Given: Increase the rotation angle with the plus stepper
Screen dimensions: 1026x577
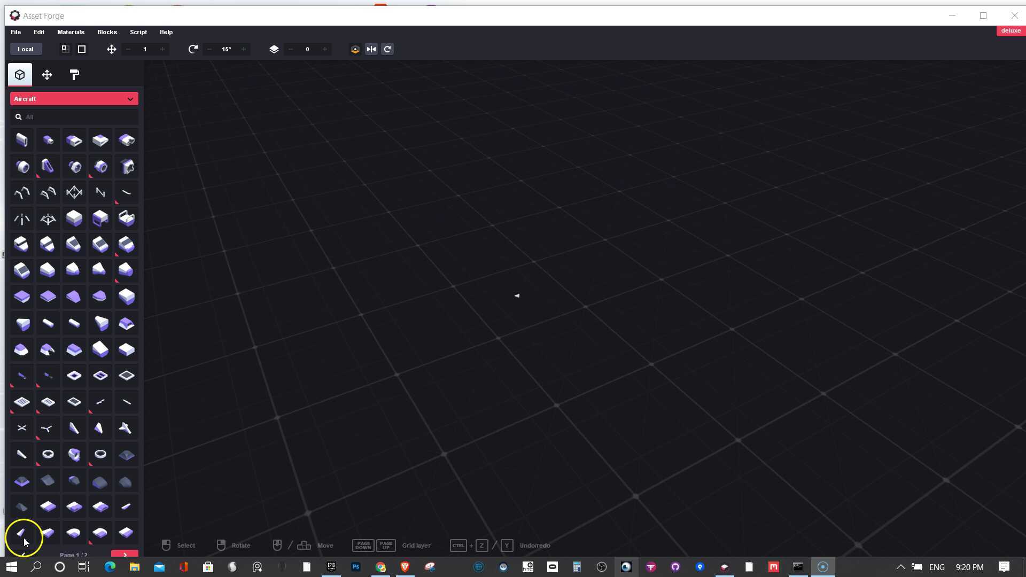Looking at the screenshot, I should point(243,49).
